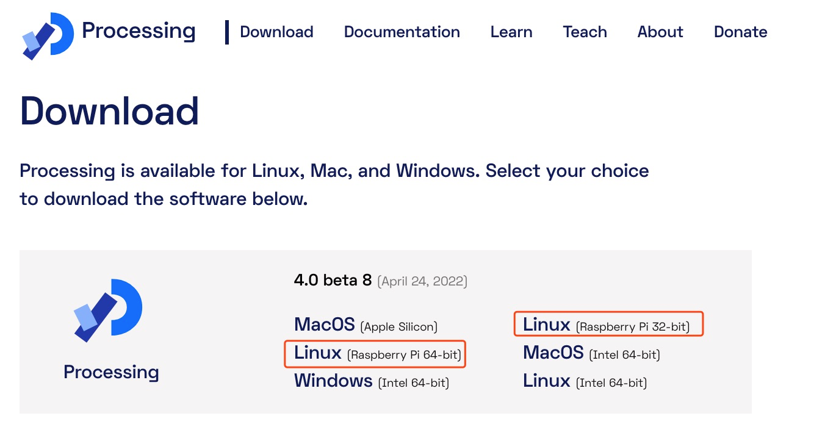Image resolution: width=825 pixels, height=427 pixels.
Task: Click the April 24, 2022 release date
Action: click(422, 281)
